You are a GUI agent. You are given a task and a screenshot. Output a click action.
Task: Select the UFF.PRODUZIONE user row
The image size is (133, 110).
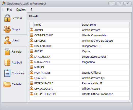[x=79, y=94]
